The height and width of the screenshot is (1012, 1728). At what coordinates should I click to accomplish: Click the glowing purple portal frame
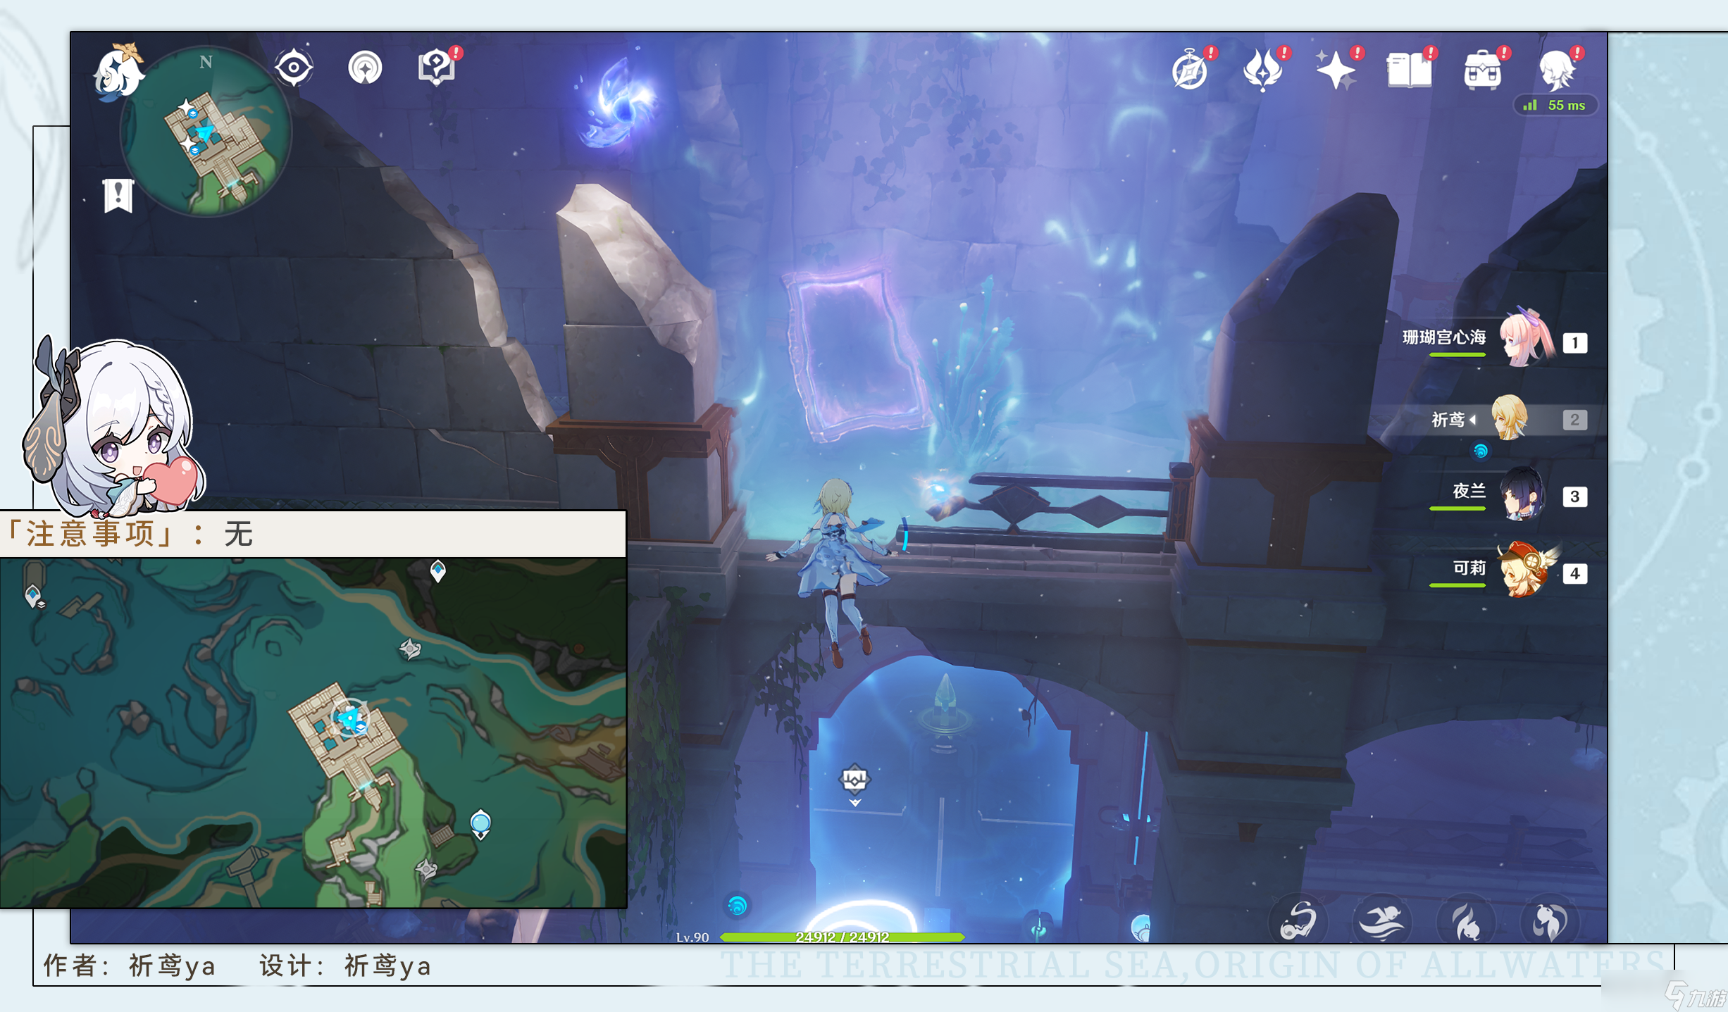tap(856, 354)
